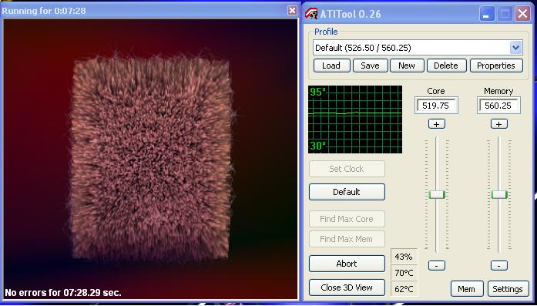Viewport: 537px width, 306px height.
Task: Click the Memory clock slider handle
Action: 499,195
